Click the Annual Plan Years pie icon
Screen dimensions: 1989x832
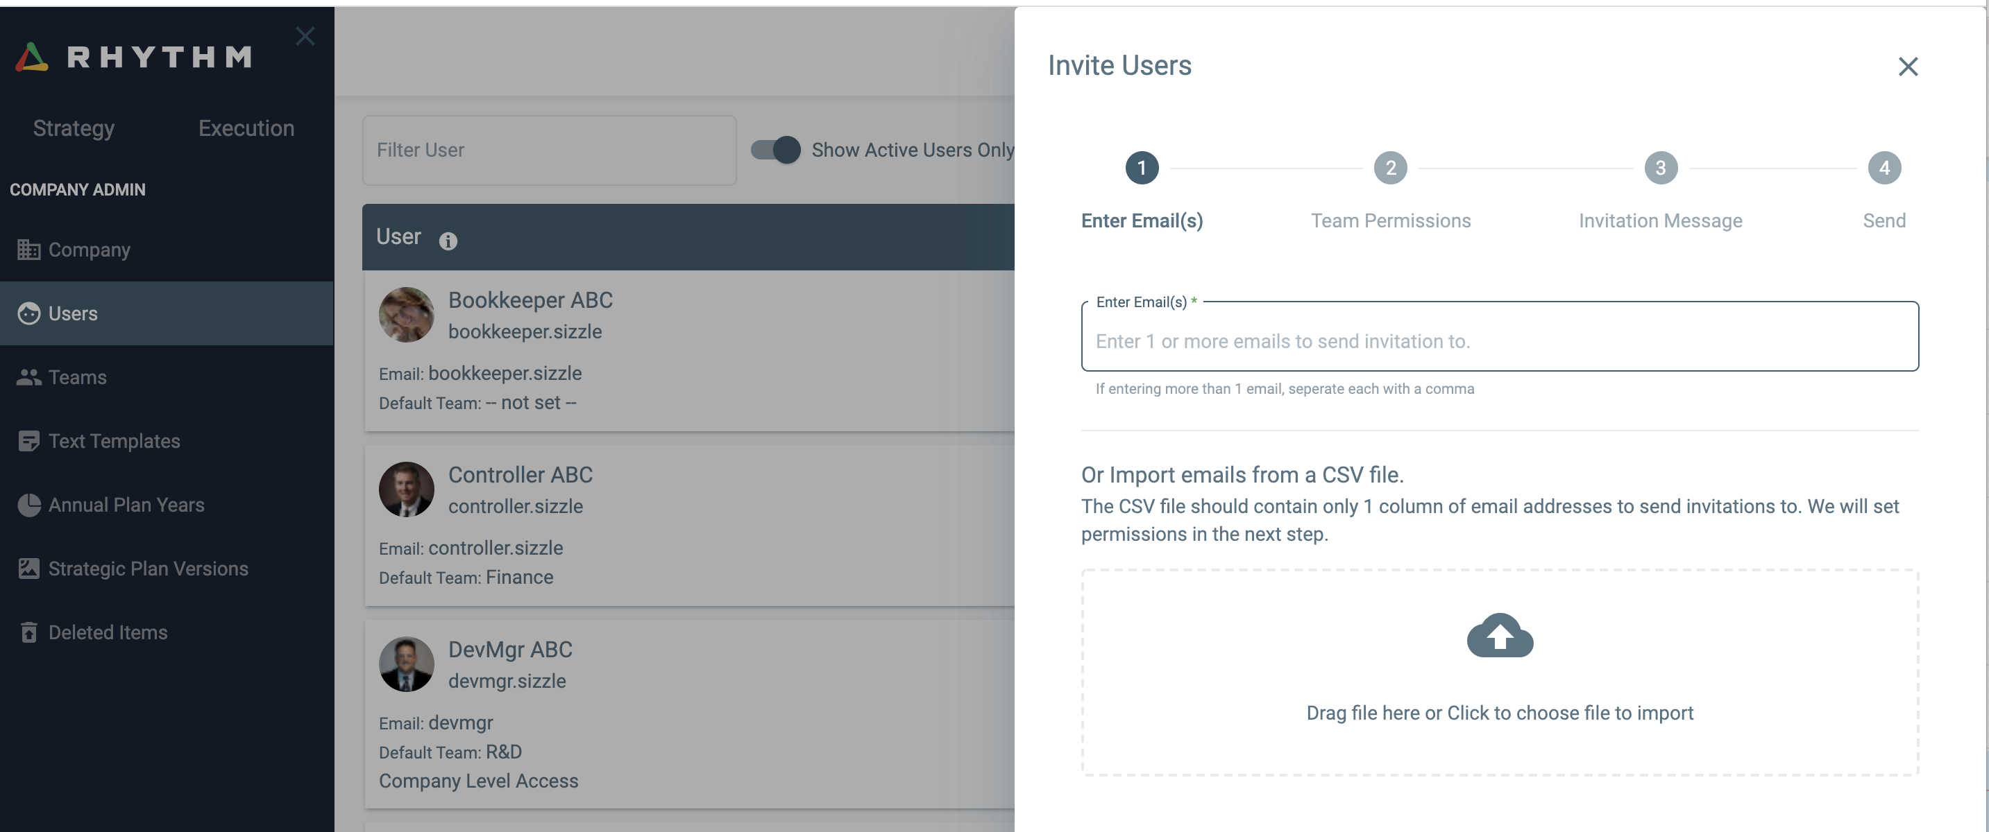(x=28, y=505)
